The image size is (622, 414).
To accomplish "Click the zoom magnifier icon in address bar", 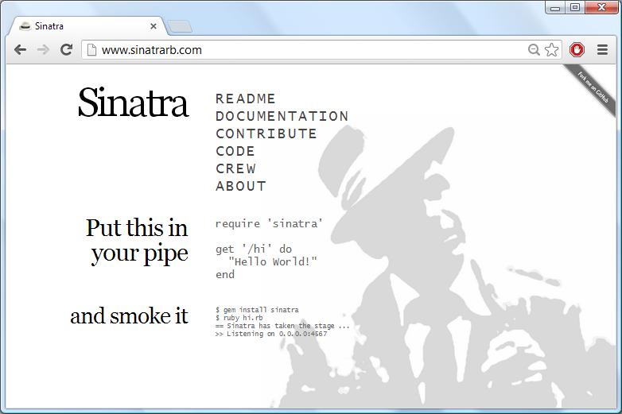I will pos(535,49).
